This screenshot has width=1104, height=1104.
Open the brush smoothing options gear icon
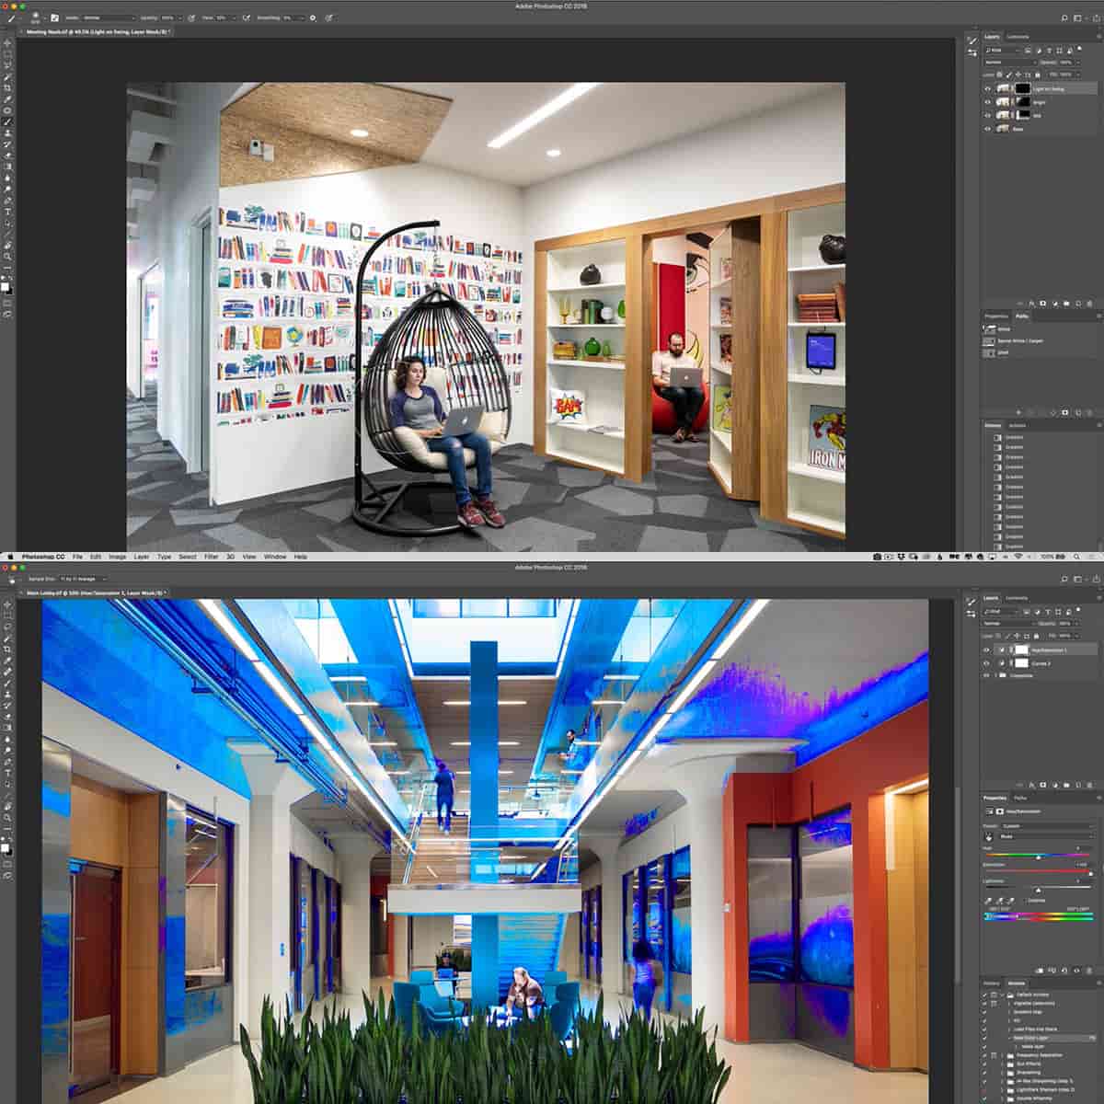313,17
